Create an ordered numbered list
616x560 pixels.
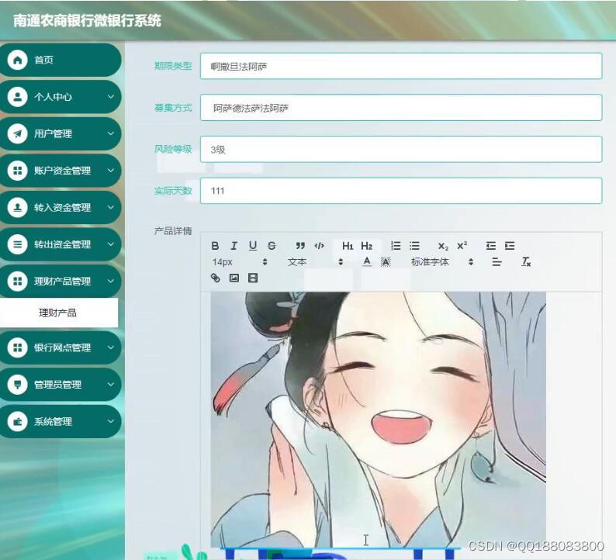tap(396, 246)
